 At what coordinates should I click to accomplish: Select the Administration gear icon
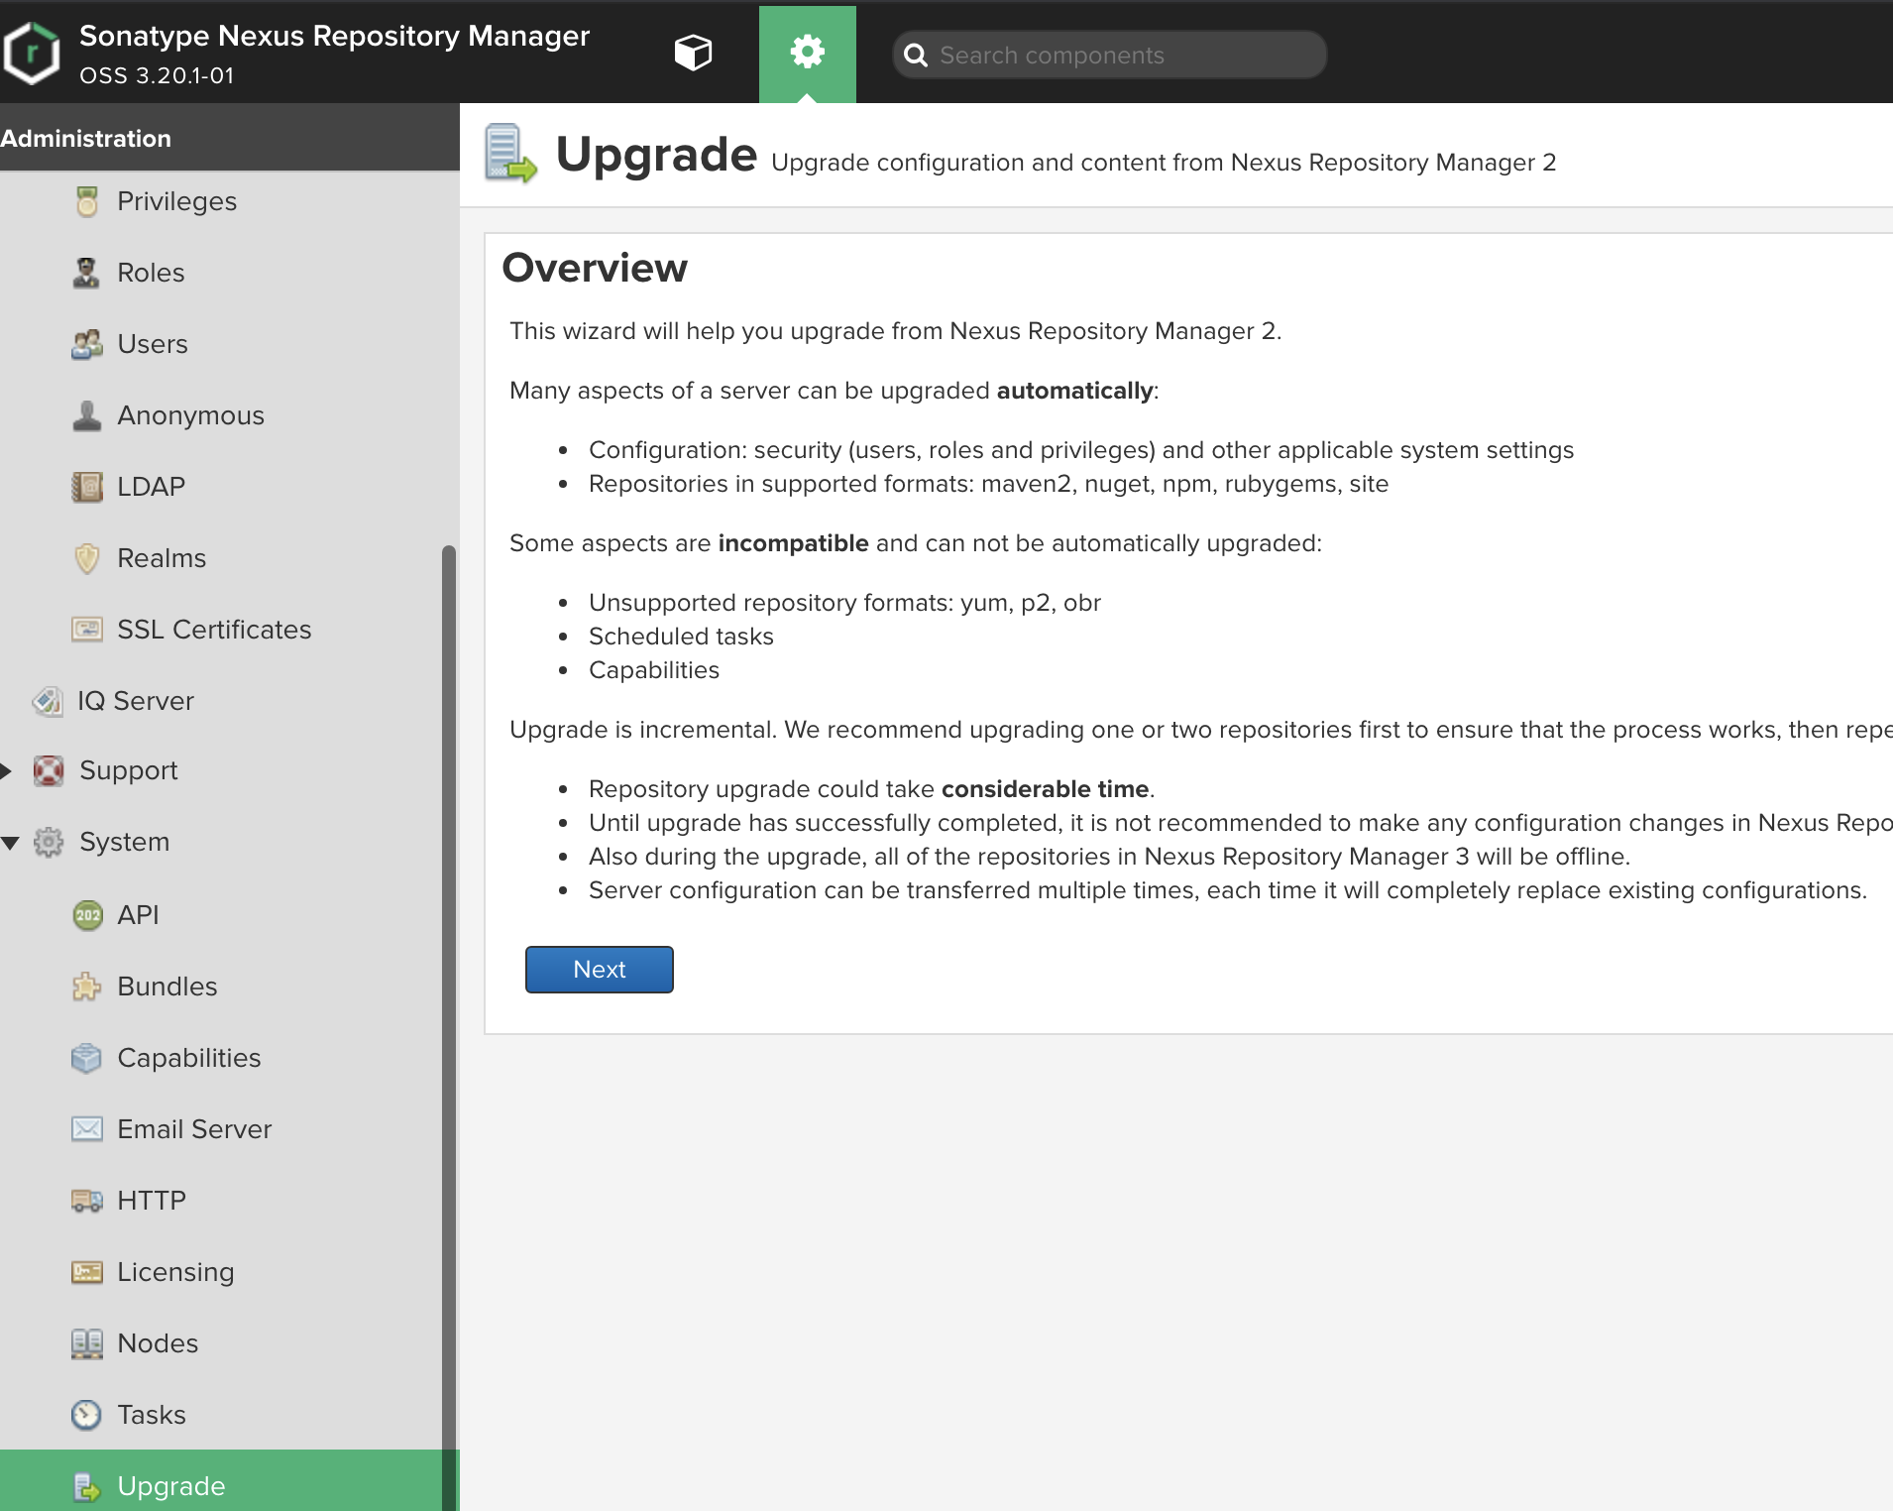808,52
